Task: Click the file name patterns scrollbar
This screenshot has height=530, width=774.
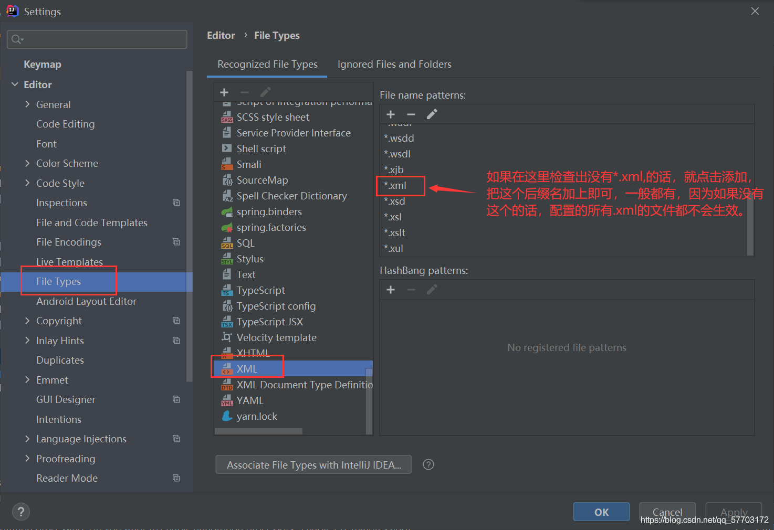Action: [750, 223]
